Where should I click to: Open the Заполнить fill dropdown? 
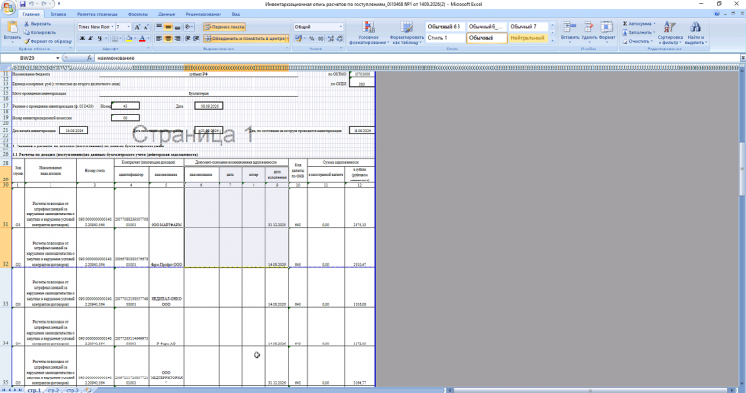pos(638,32)
